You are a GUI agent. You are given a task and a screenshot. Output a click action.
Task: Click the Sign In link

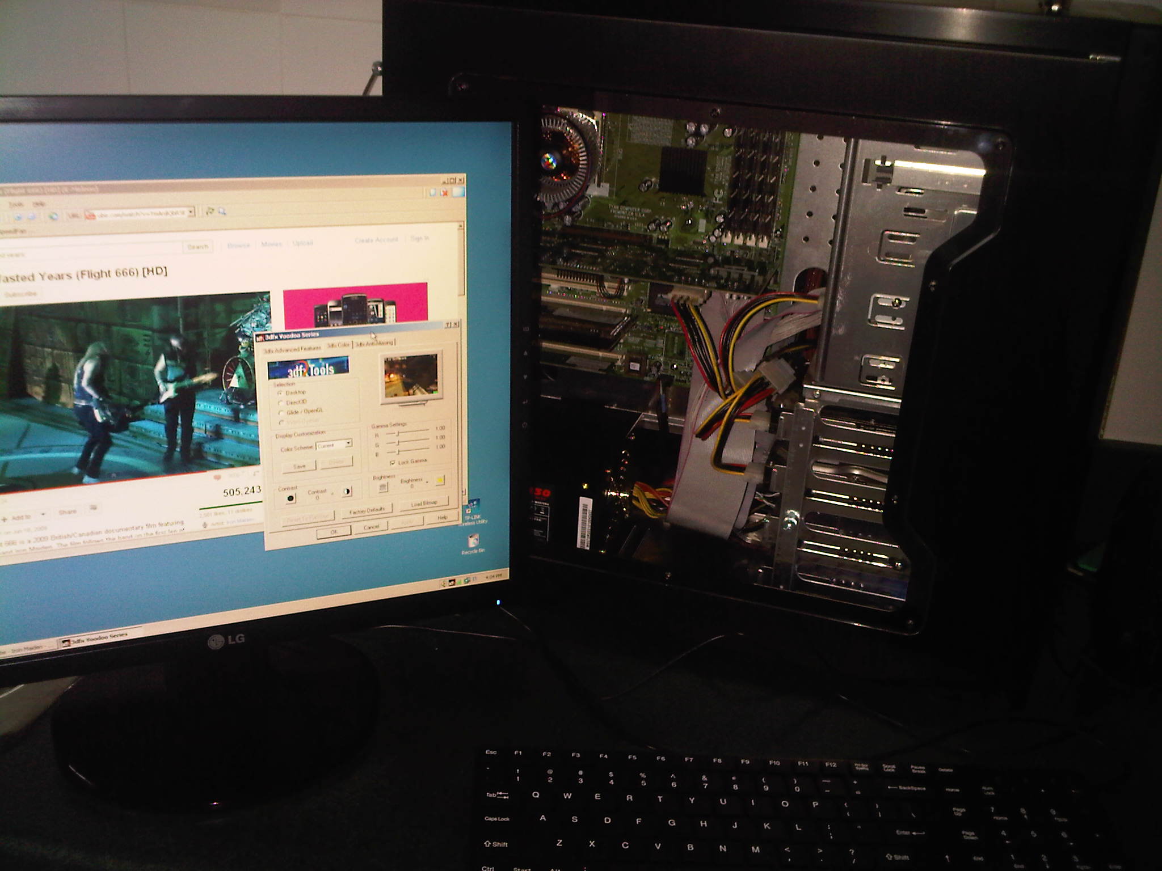tap(420, 239)
